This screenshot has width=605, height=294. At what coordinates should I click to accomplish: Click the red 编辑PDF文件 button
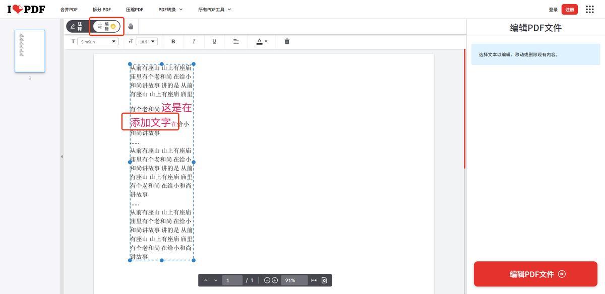(535, 274)
